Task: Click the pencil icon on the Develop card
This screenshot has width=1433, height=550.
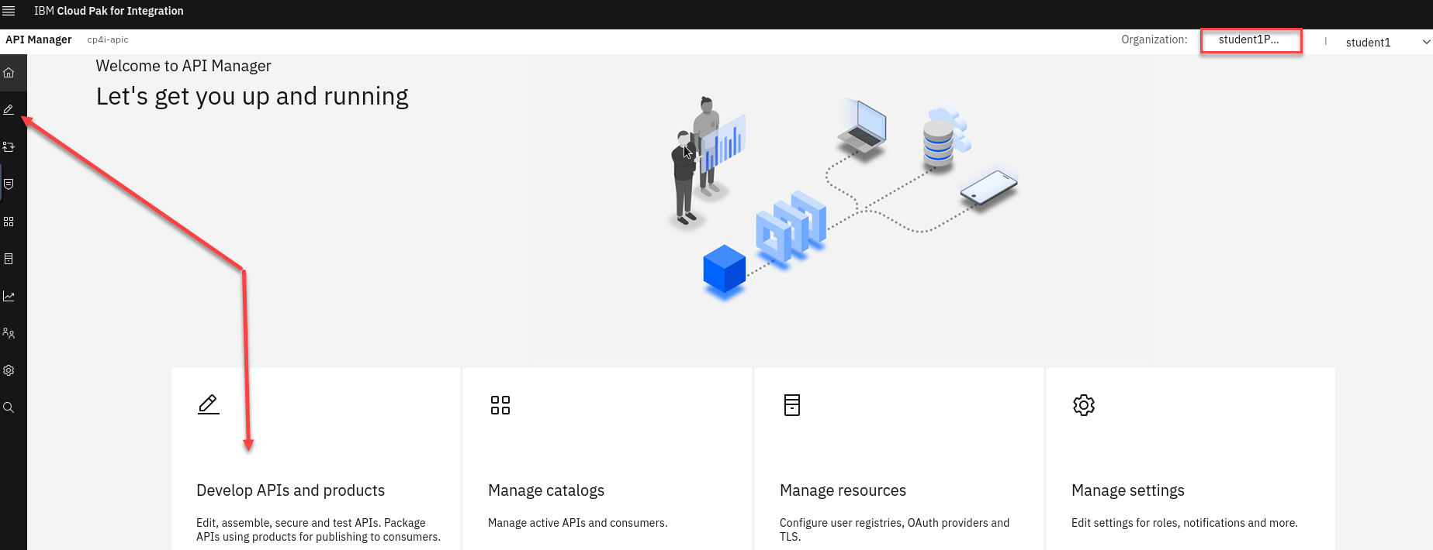Action: [x=208, y=404]
